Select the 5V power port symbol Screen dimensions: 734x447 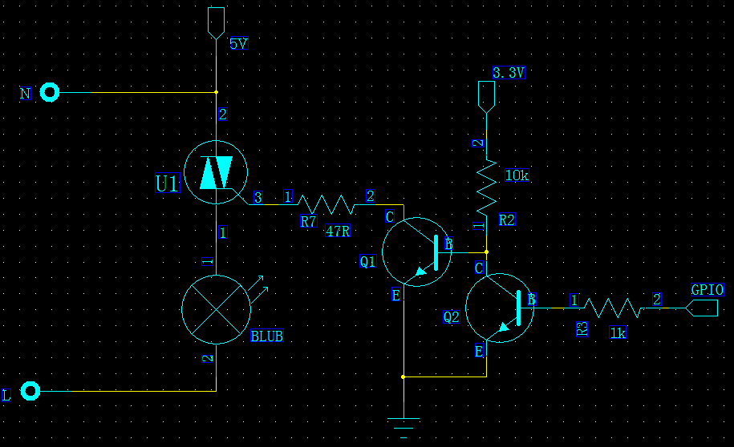coord(217,22)
